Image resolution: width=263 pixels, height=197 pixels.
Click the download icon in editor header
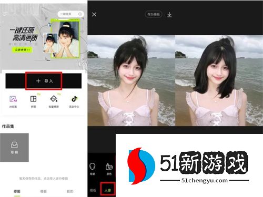point(169,15)
